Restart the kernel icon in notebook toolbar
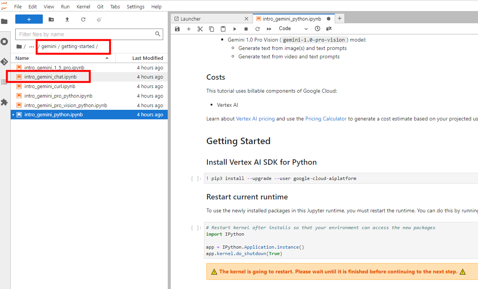478x289 pixels. (258, 29)
